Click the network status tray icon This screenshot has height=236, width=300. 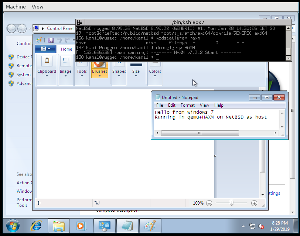tap(252, 226)
